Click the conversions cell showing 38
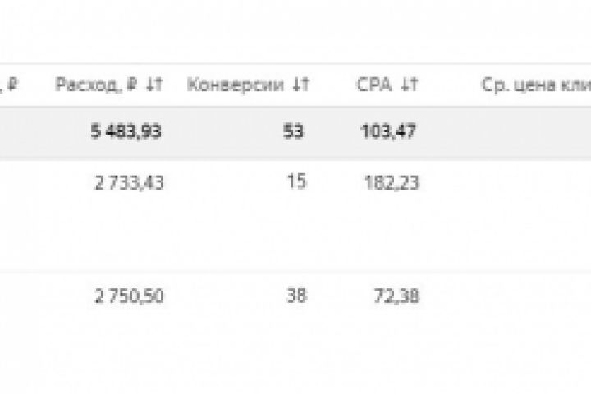591x394 pixels. coord(297,295)
